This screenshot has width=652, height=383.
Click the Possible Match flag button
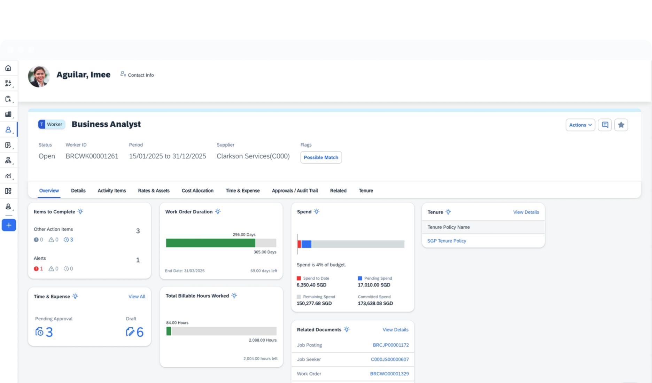321,157
